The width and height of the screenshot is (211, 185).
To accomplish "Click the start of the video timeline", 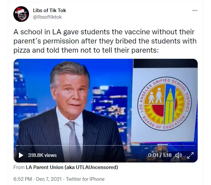I will pos(17,145).
